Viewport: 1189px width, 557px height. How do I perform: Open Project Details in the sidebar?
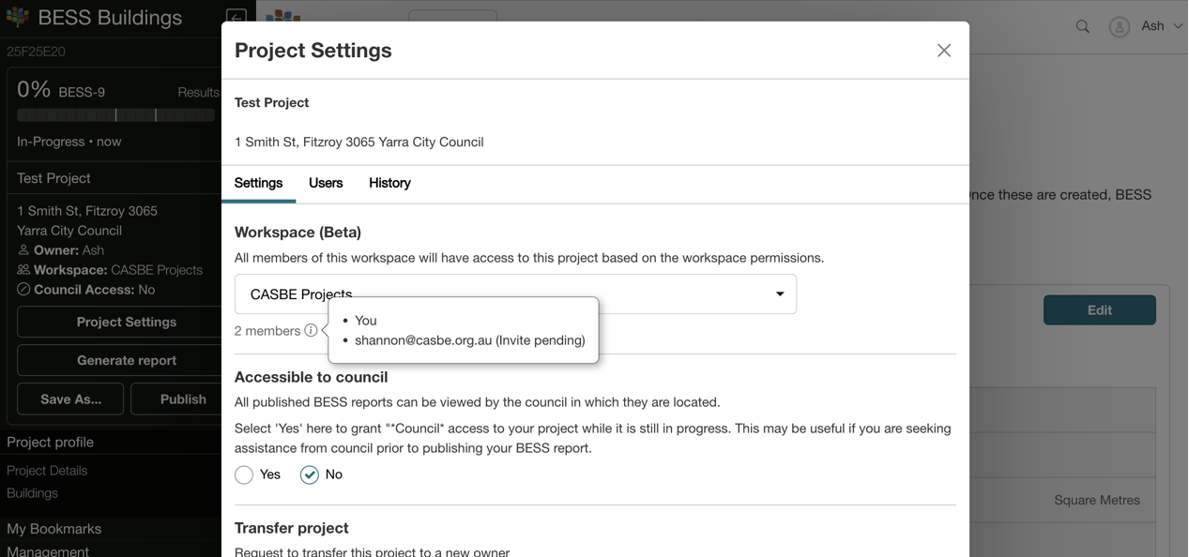[47, 471]
